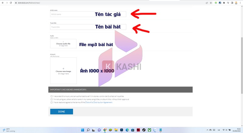Open the media control icon in toolbar
This screenshot has width=243, height=133.
pyautogui.click(x=228, y=3)
